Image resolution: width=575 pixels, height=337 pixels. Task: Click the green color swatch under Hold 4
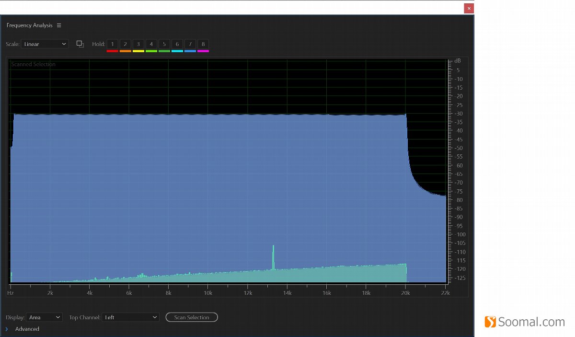151,50
